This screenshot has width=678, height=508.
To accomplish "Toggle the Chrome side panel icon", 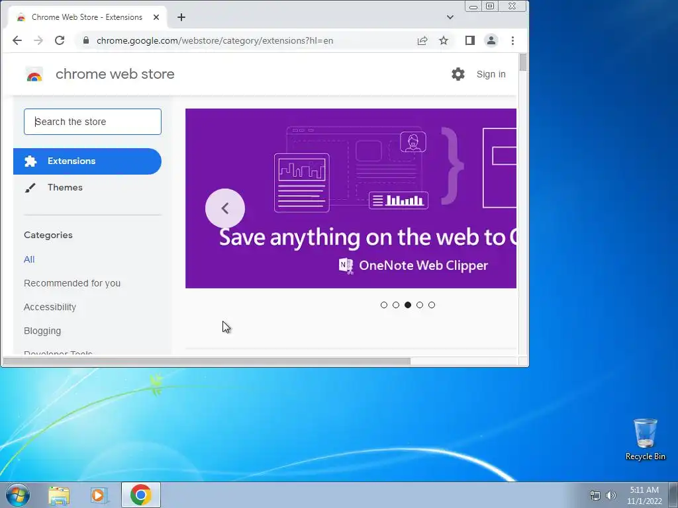I will tap(470, 40).
